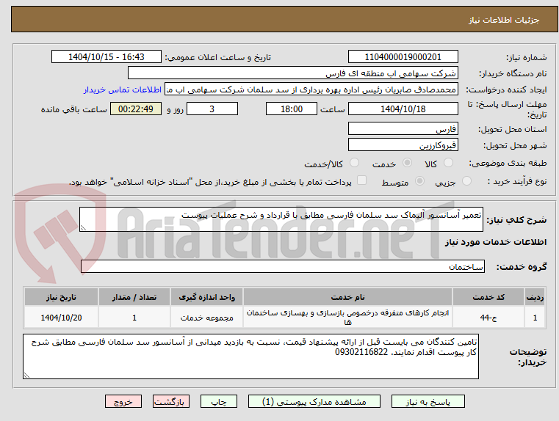Click the اطلاعات خدمات مورد نیاز heading
The height and width of the screenshot is (421, 559).
(x=496, y=242)
